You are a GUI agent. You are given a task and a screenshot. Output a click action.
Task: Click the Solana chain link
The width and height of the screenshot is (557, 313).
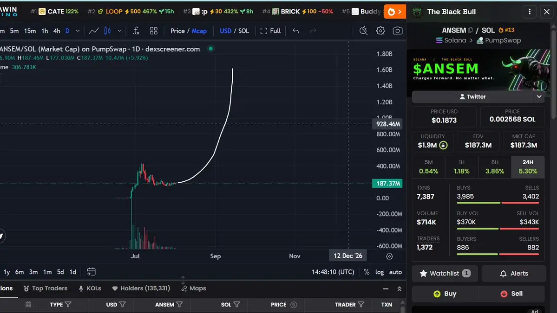(x=451, y=40)
